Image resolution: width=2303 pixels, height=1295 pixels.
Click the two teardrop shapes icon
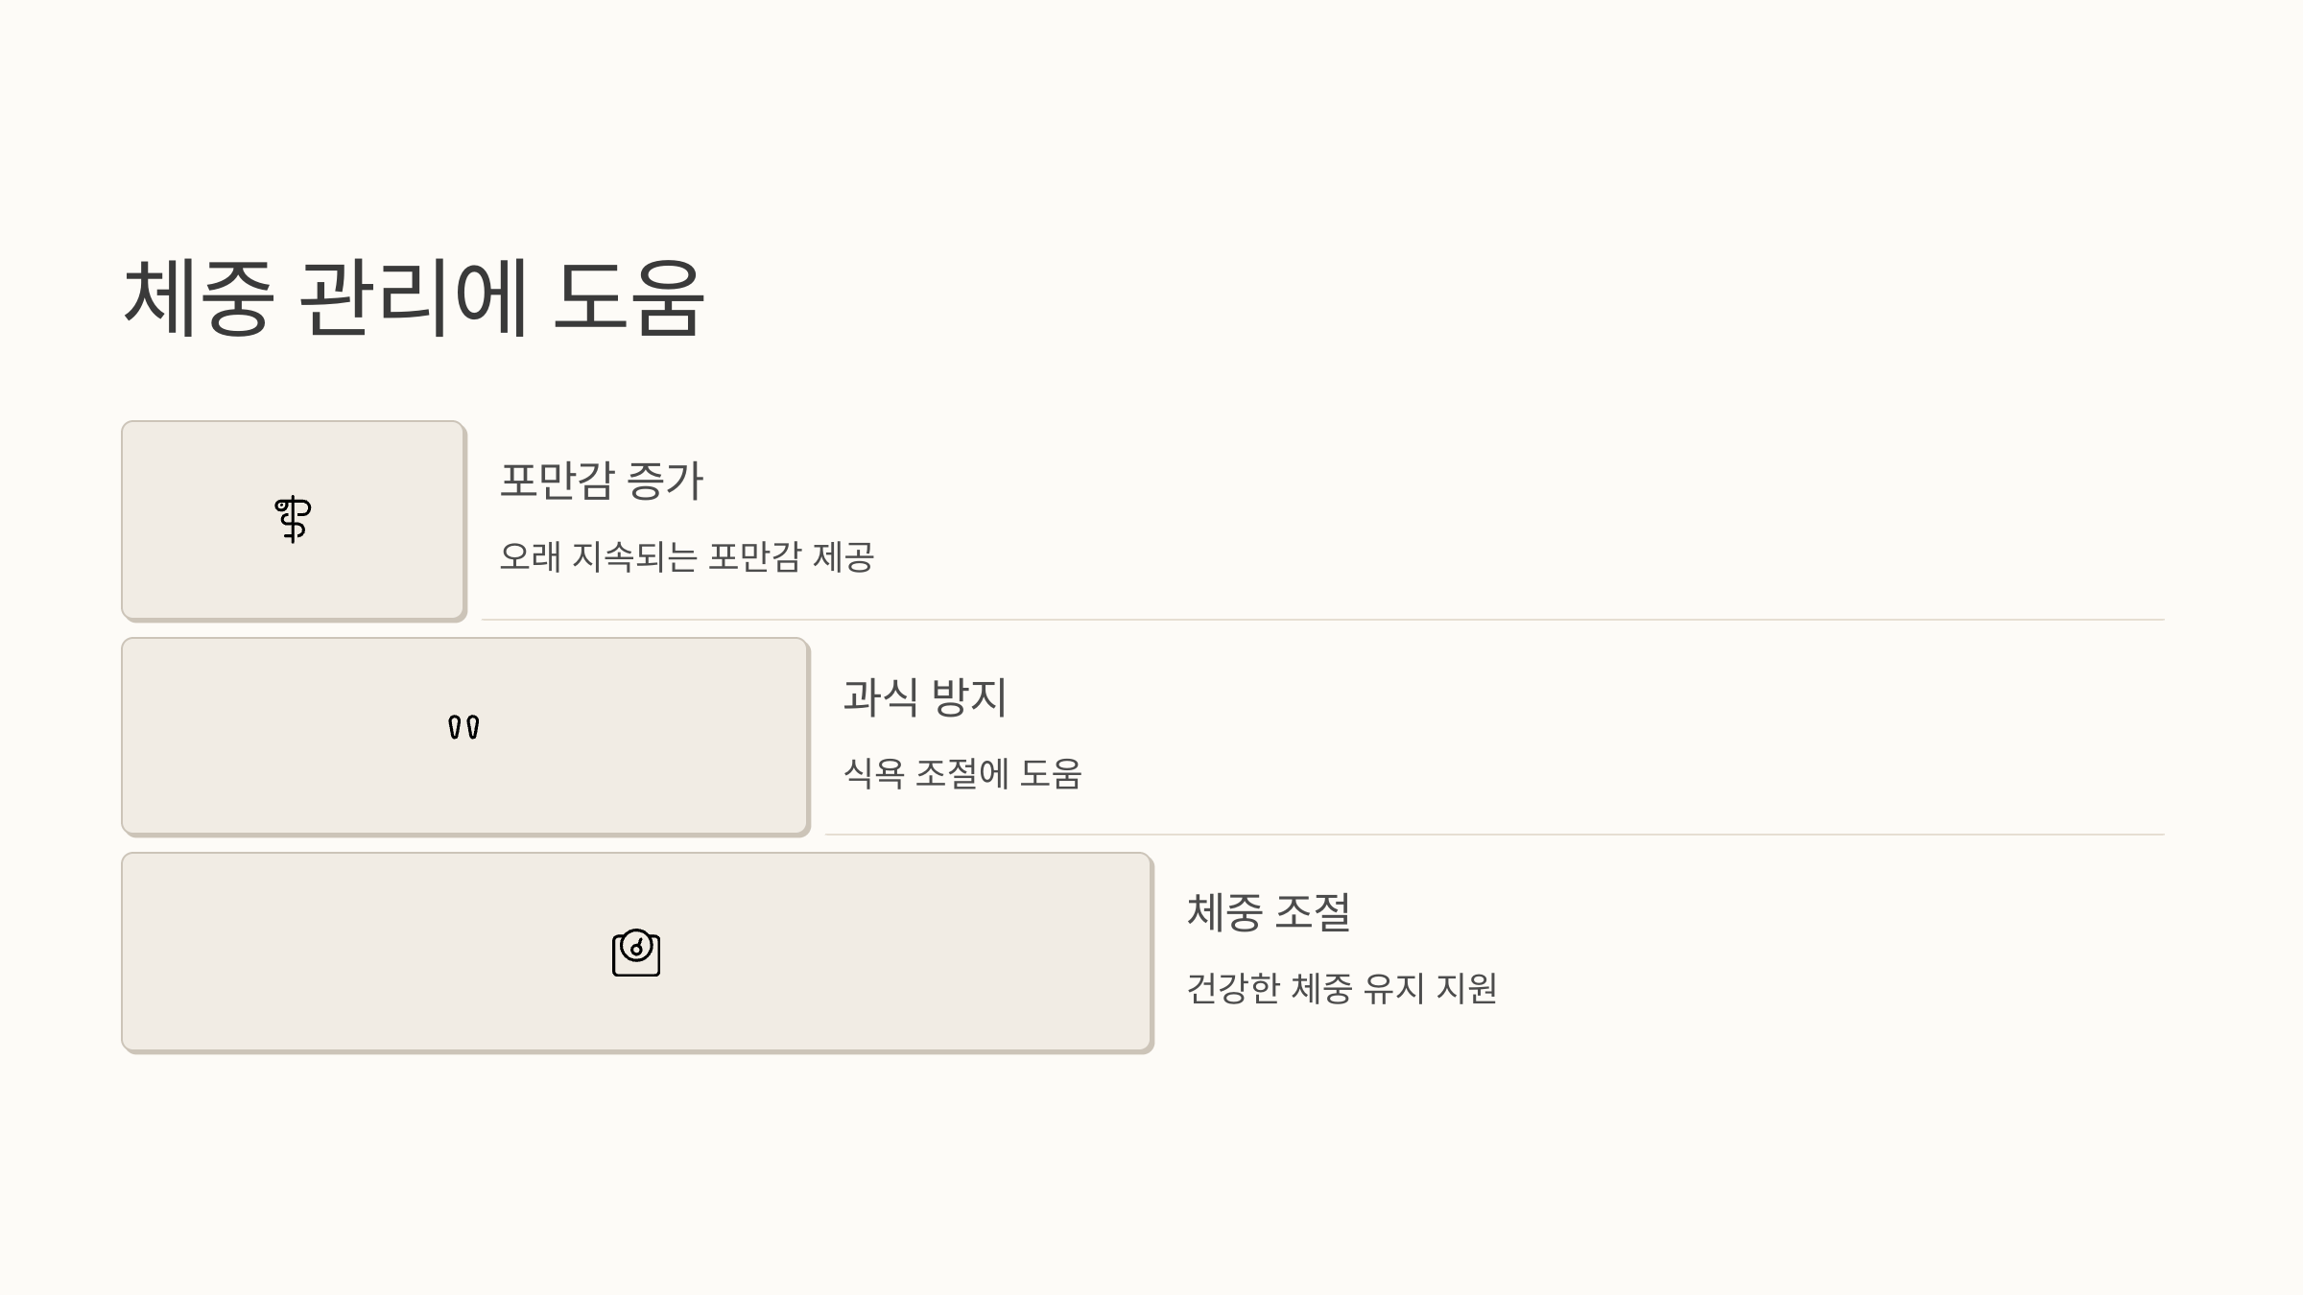pyautogui.click(x=463, y=726)
